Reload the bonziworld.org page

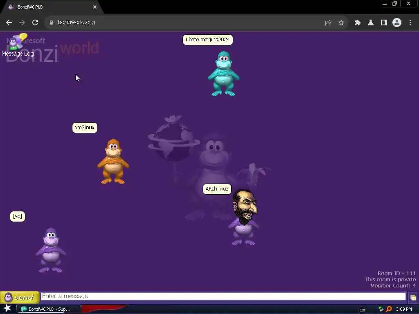pyautogui.click(x=35, y=22)
